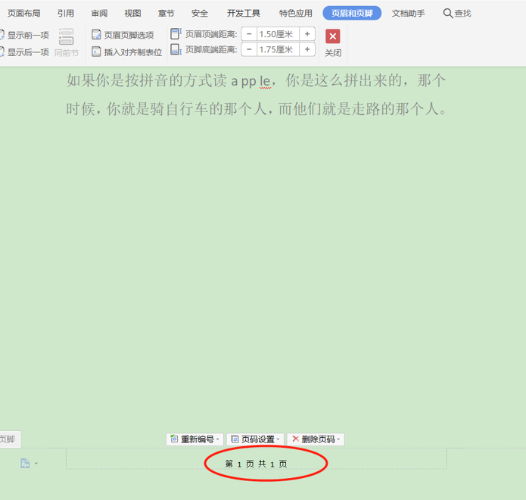Click the 重新编号 icon
Screen dimensions: 526x500
[x=174, y=439]
